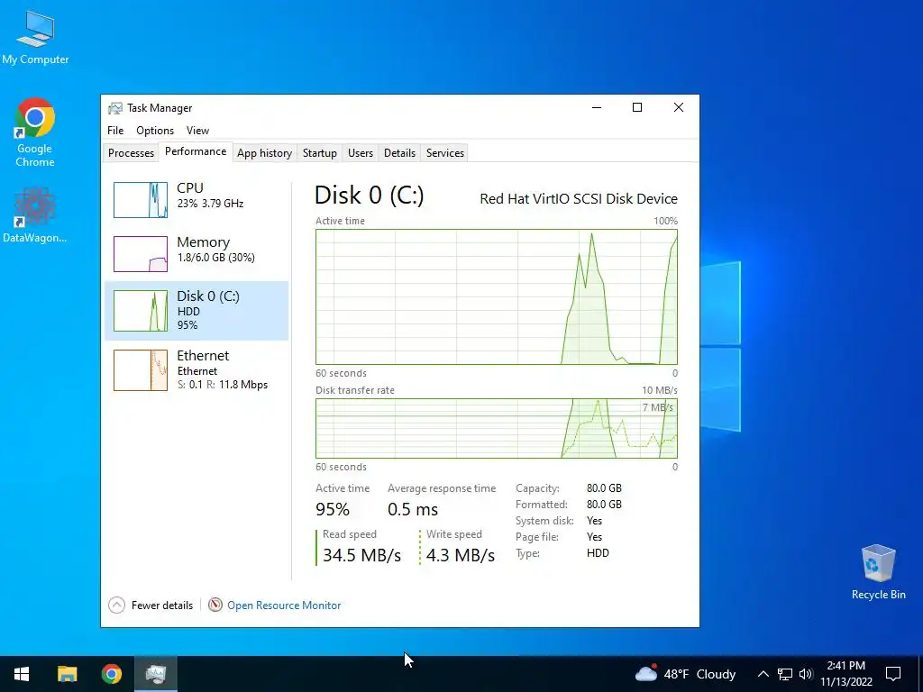This screenshot has width=923, height=692.
Task: Open the Recycle Bin
Action: coord(878,572)
